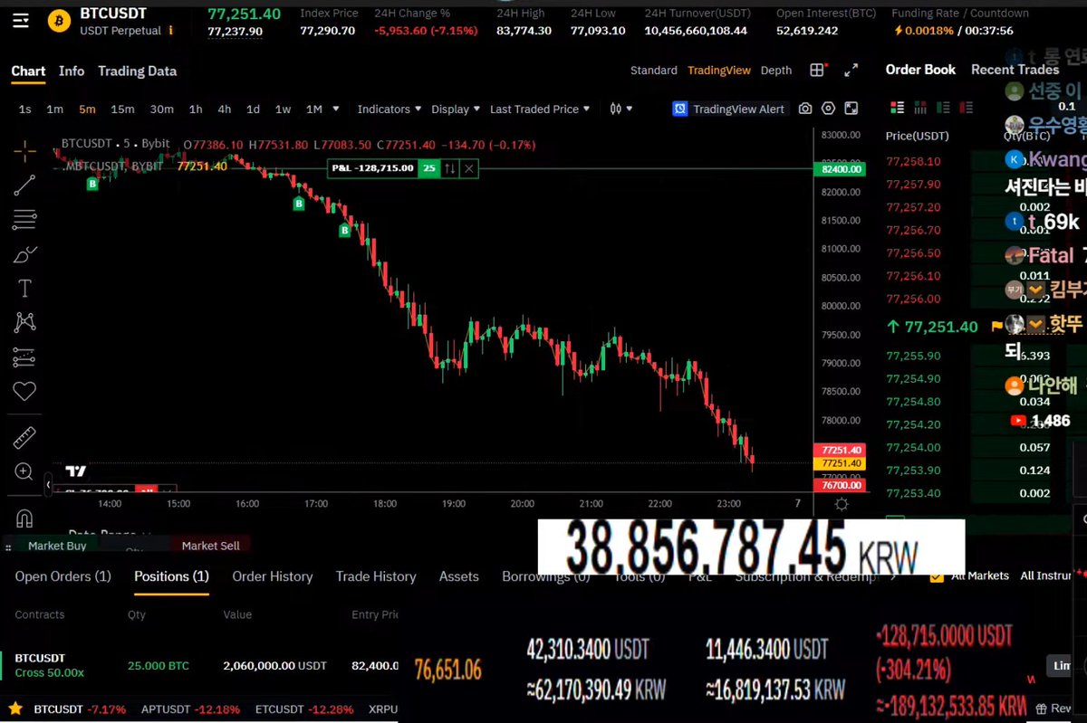Viewport: 1087px width, 723px height.
Task: Open the Order History tab
Action: click(x=272, y=576)
